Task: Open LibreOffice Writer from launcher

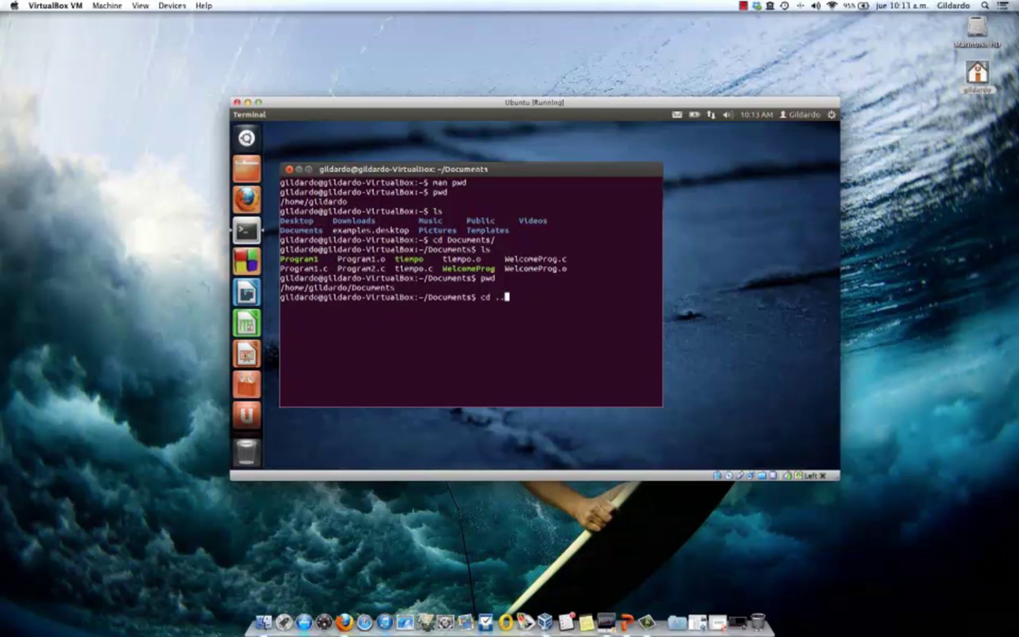Action: pos(247,292)
